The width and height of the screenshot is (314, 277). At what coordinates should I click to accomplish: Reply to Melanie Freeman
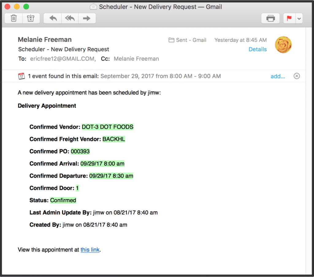[52, 18]
